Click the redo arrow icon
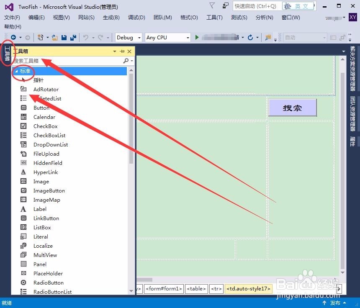Screen dimensions: 360x308 click(x=100, y=37)
